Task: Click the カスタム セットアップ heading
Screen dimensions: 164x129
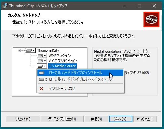Action: (24, 15)
